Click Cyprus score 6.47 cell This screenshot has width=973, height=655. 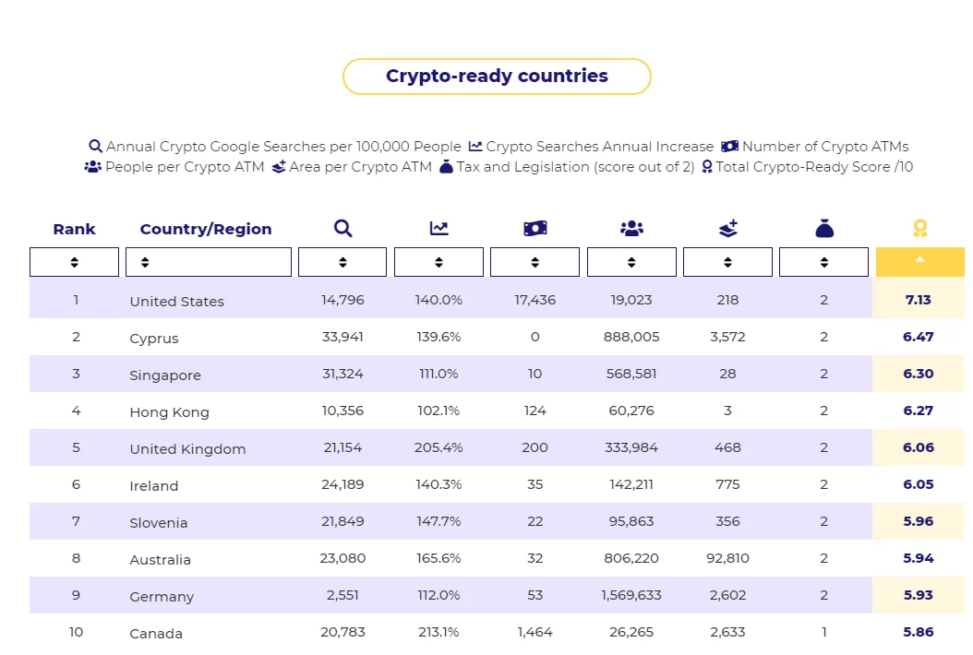(919, 337)
